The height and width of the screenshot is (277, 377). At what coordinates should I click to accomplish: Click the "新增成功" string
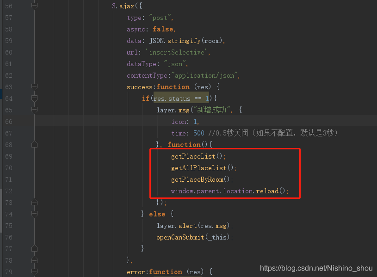tap(211, 110)
